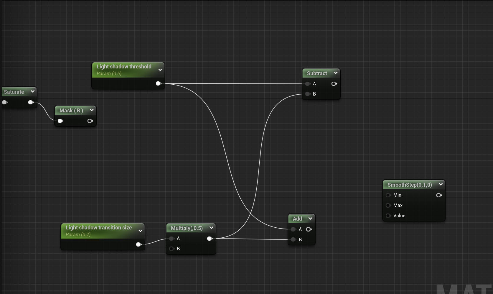
Task: Click the SmoothStep Max input pin
Action: pos(388,206)
